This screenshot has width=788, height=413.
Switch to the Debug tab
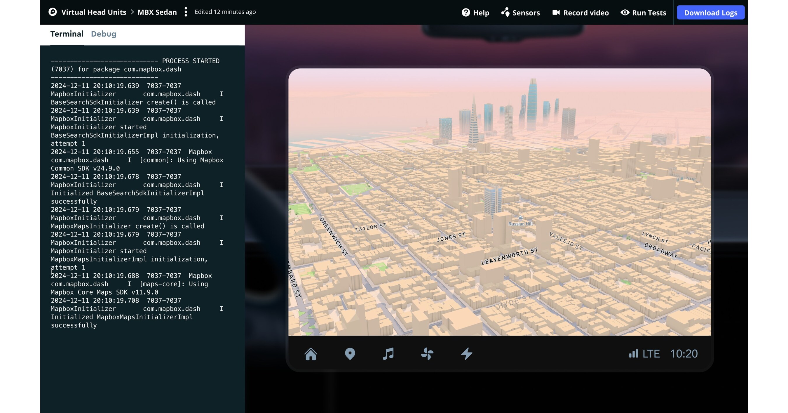103,34
